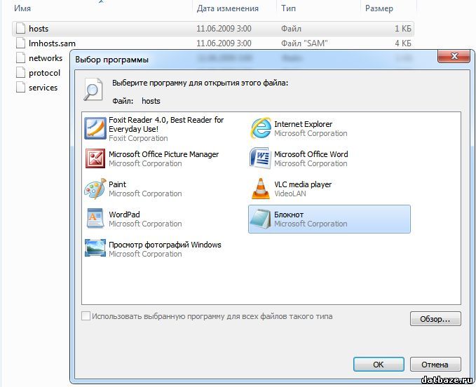Sort by the Дата изменения column header
Image resolution: width=476 pixels, height=387 pixels.
coord(227,8)
